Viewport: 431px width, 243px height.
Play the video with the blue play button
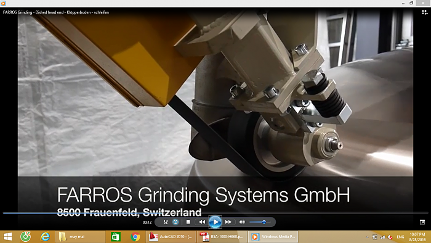[x=215, y=222]
